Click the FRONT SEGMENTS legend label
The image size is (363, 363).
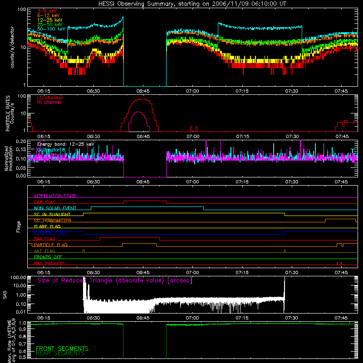(x=62, y=348)
